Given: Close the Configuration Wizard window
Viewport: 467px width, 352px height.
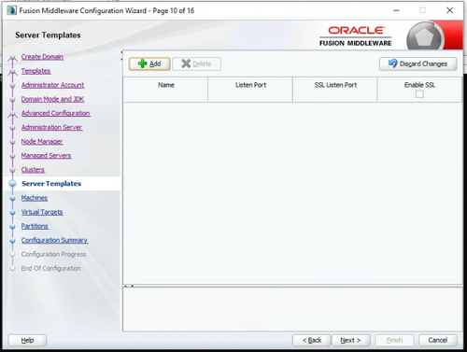Looking at the screenshot, I should 449,10.
